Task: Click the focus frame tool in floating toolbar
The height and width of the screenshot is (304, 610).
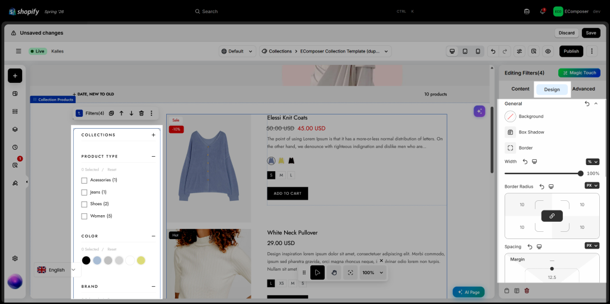Action: pyautogui.click(x=350, y=272)
